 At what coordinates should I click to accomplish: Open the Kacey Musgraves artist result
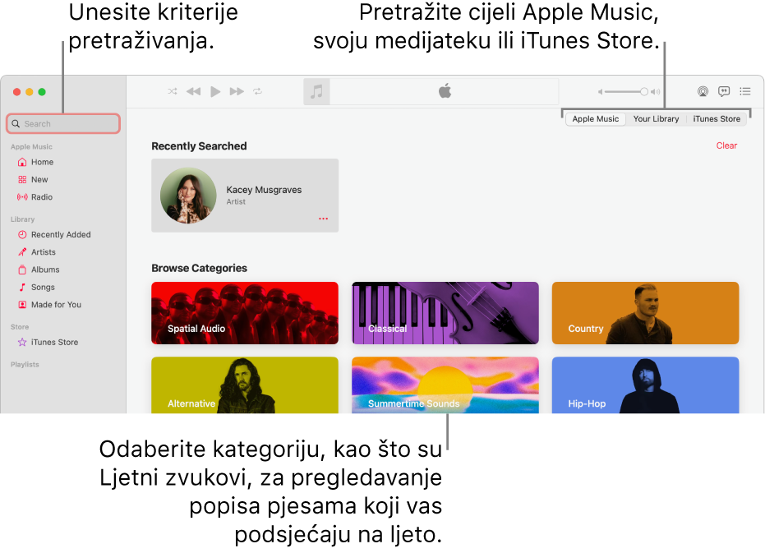tap(245, 196)
